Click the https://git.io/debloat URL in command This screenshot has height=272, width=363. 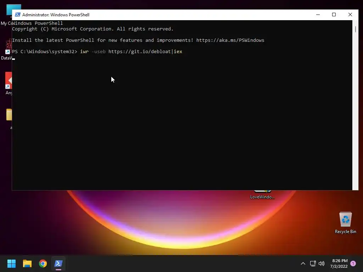coord(140,52)
